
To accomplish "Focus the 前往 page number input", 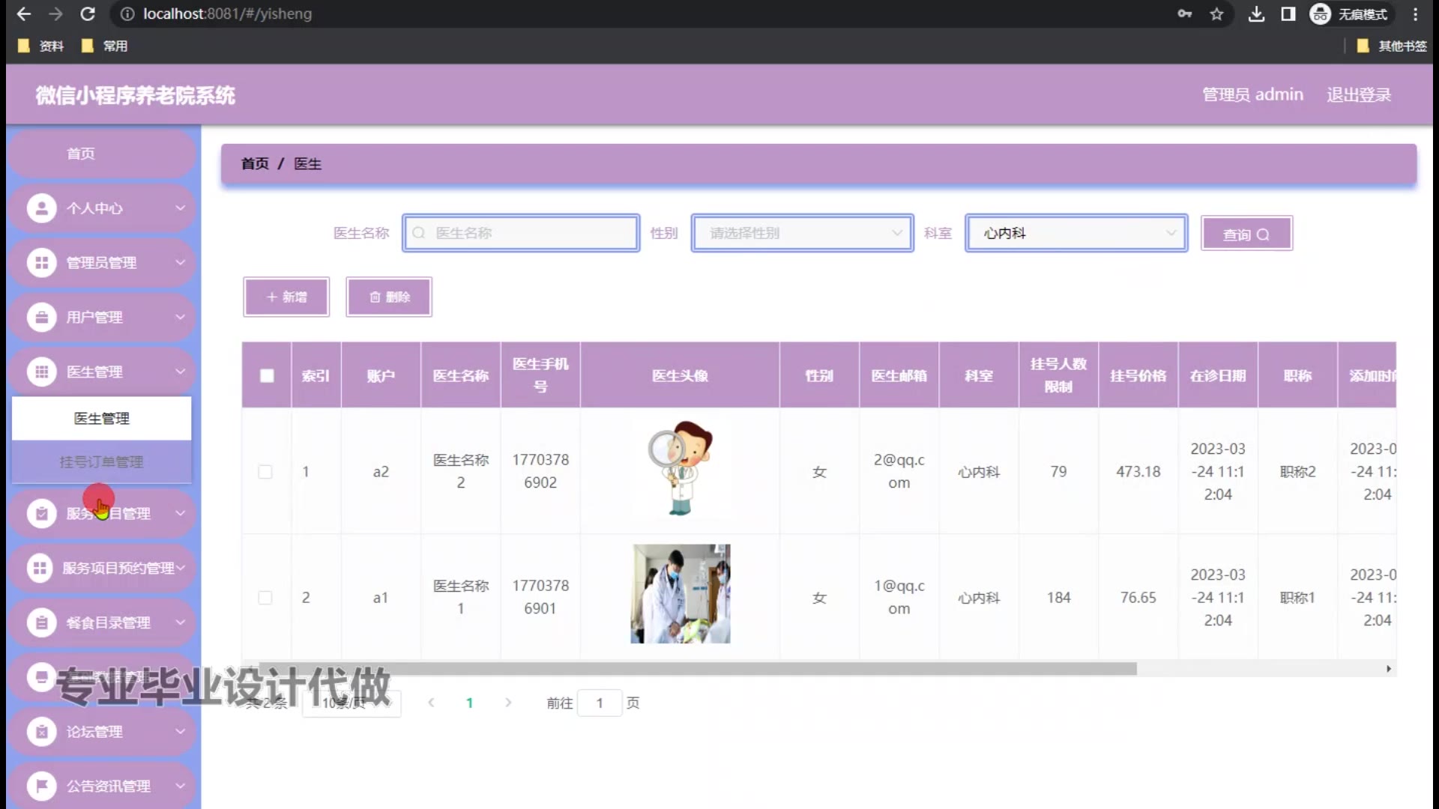I will [x=600, y=703].
